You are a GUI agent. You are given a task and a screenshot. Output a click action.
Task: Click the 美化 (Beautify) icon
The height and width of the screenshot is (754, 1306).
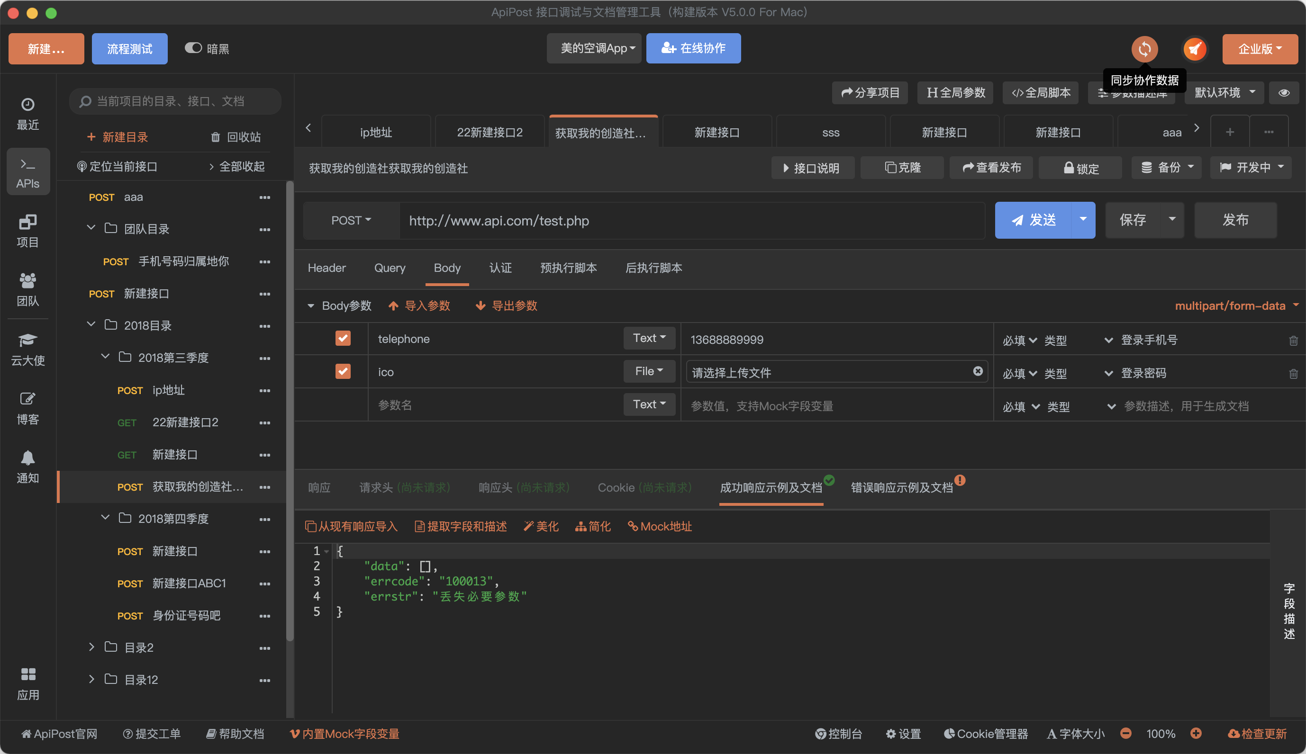coord(540,527)
